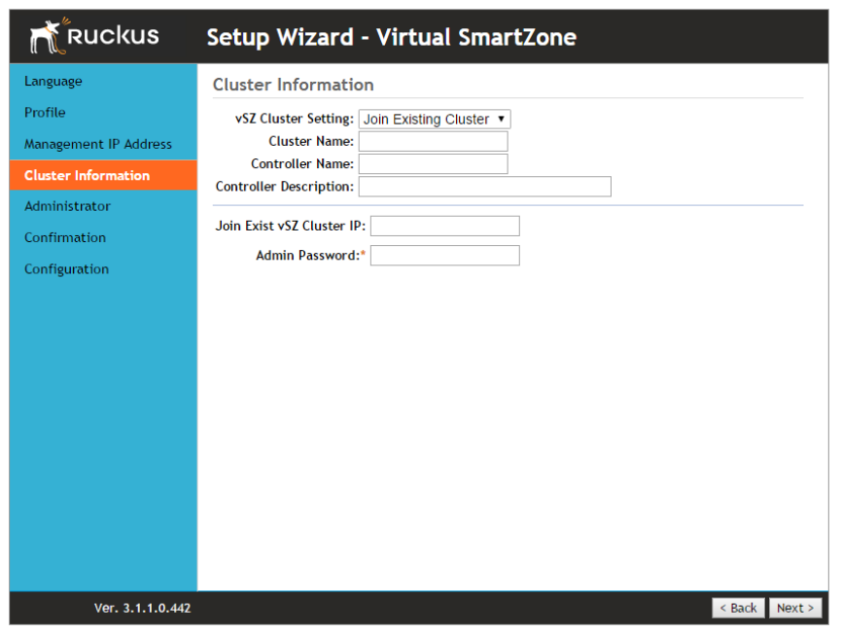The height and width of the screenshot is (634, 841).
Task: Go to the Language step
Action: [x=53, y=82]
